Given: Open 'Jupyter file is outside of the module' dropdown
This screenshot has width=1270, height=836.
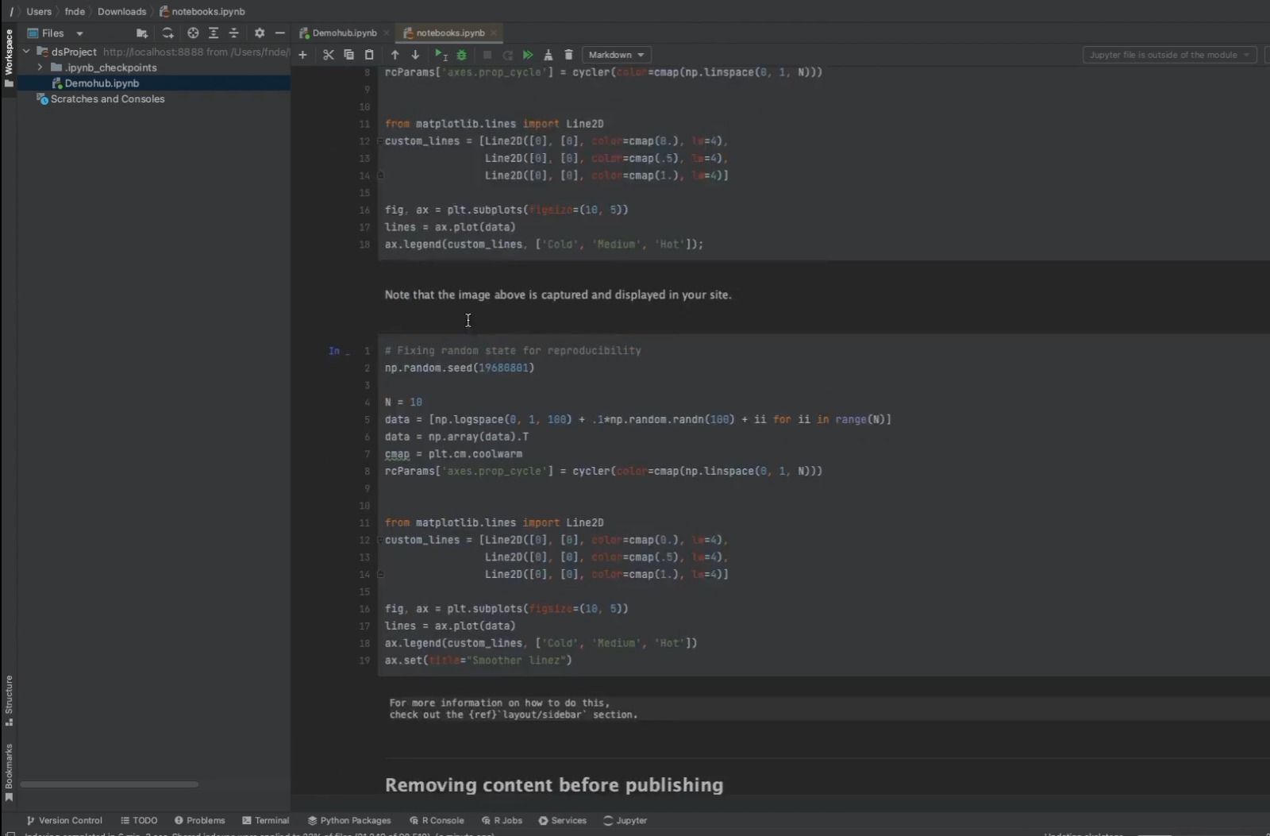Looking at the screenshot, I should 1169,55.
